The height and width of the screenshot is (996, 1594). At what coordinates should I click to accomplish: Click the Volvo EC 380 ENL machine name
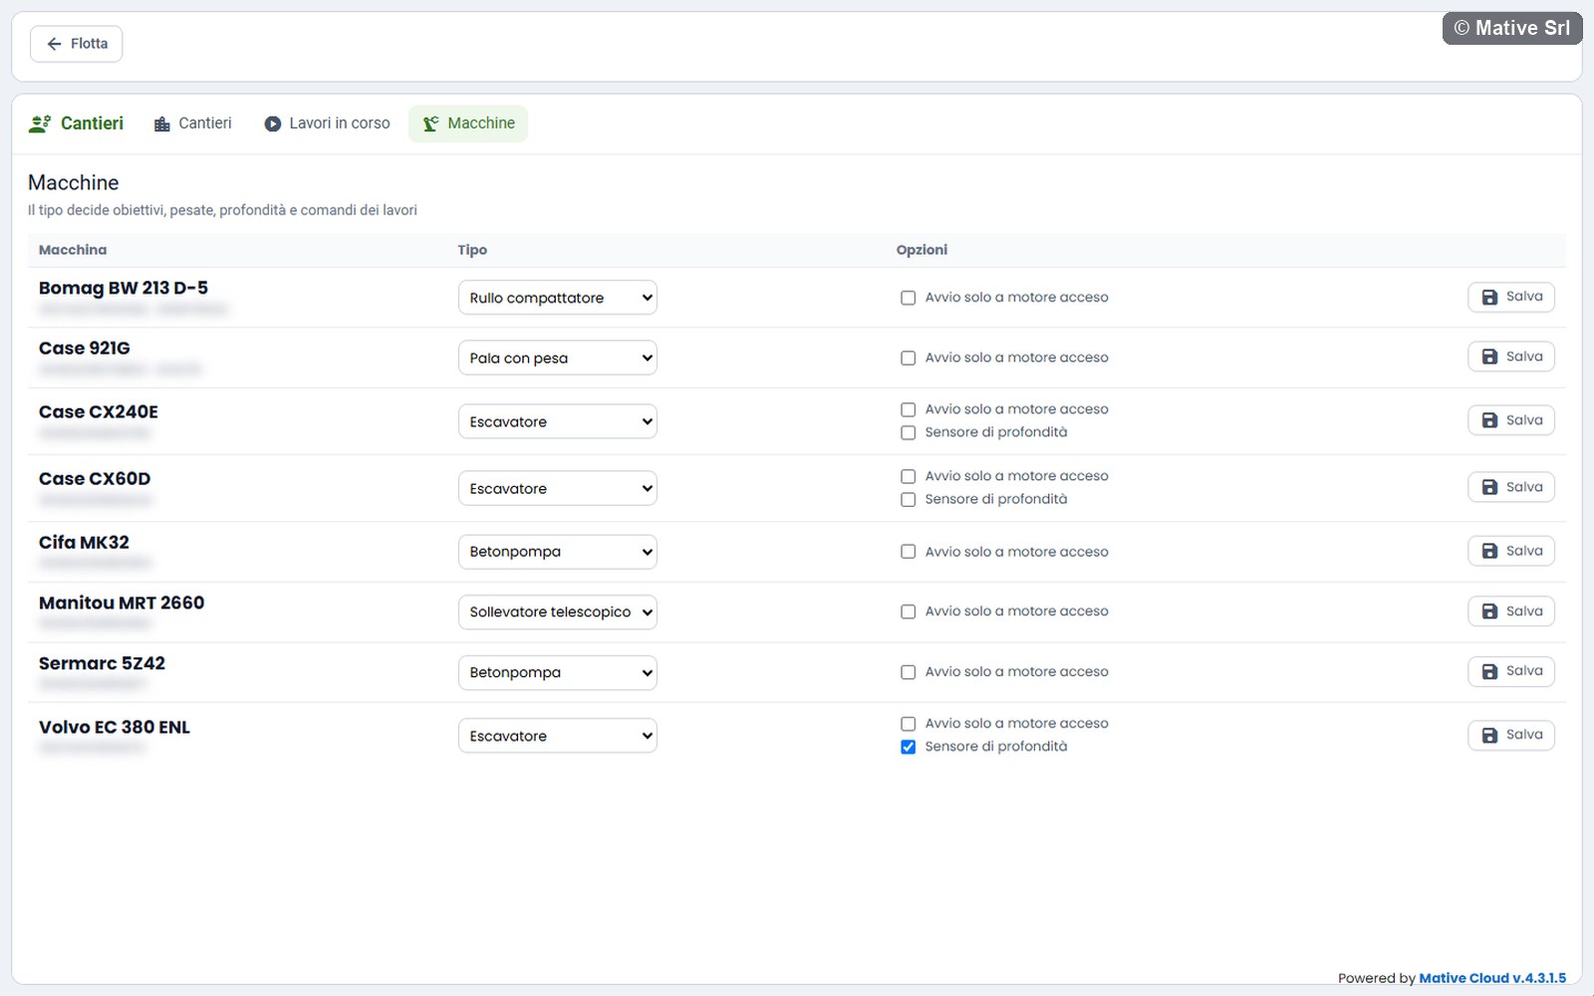coord(115,727)
